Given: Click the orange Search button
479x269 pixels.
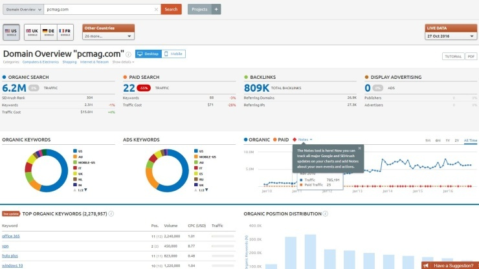Looking at the screenshot, I should click(x=172, y=9).
